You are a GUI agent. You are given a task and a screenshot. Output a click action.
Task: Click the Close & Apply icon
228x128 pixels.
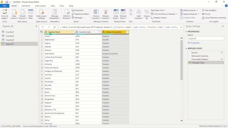(x=5, y=12)
